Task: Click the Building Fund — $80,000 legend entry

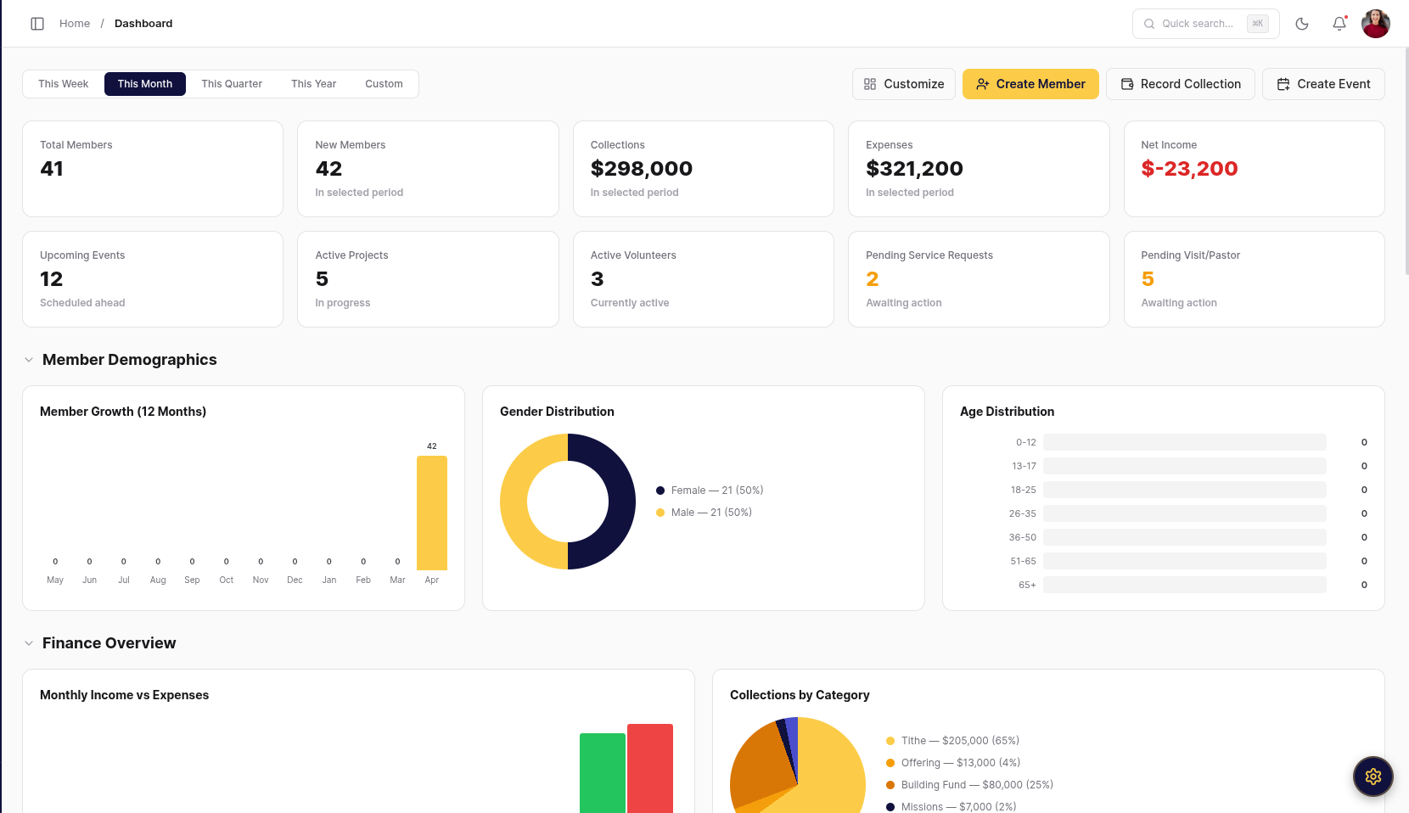Action: click(x=969, y=785)
